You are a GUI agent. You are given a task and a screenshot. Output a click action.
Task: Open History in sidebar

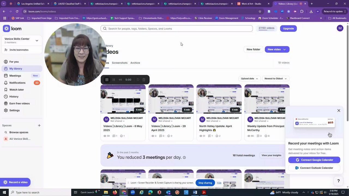(14, 97)
